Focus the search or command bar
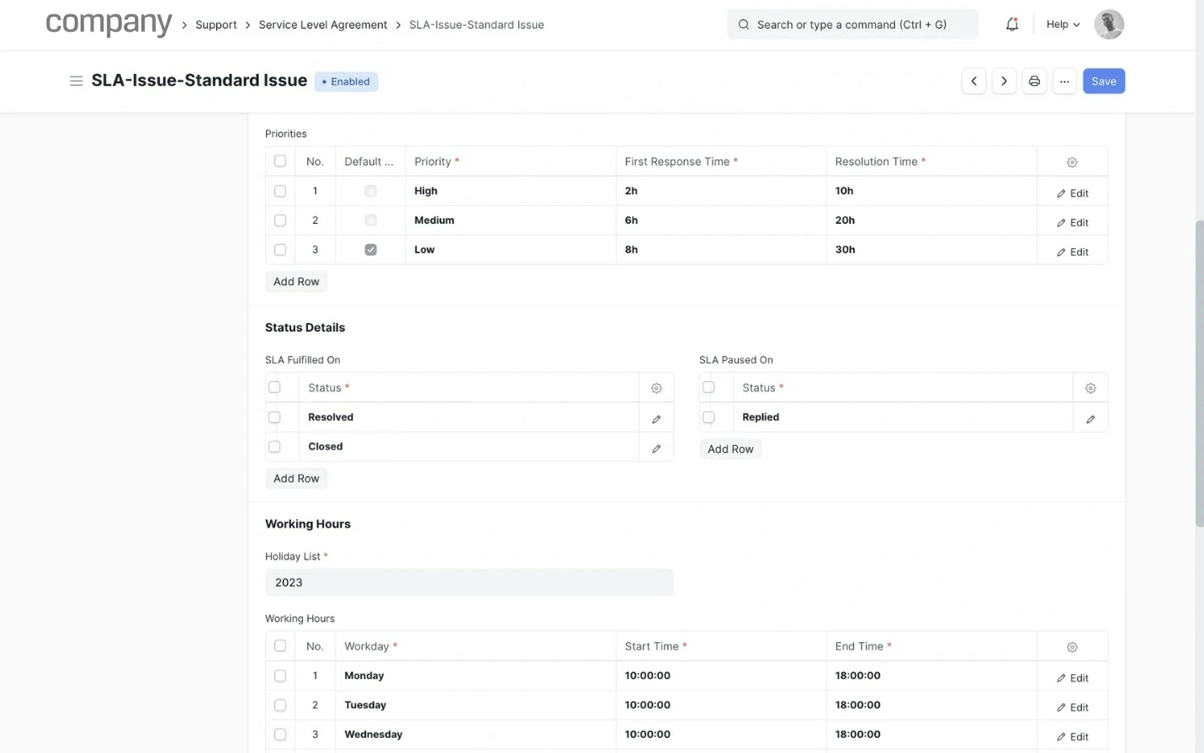The width and height of the screenshot is (1204, 753). point(851,24)
